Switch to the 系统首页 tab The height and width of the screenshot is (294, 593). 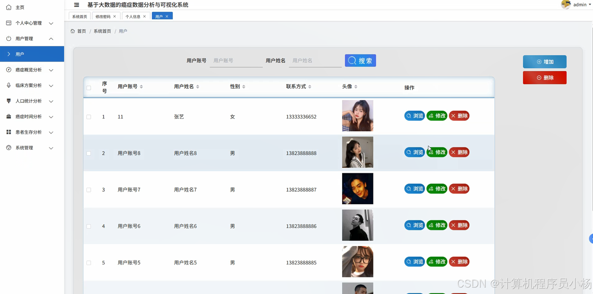point(80,16)
